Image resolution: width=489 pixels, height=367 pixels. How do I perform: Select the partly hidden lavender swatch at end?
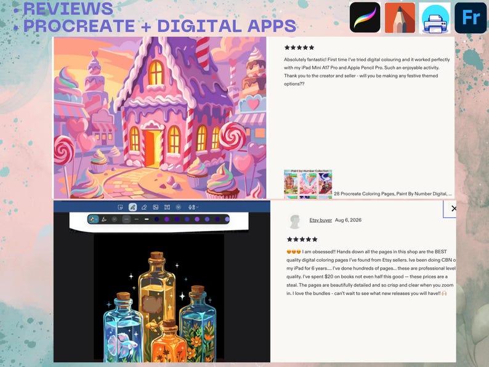coord(227,219)
